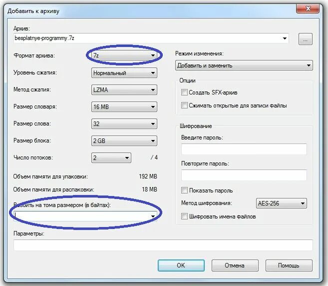Click the Число потоков label
The image size is (328, 286).
(33, 157)
